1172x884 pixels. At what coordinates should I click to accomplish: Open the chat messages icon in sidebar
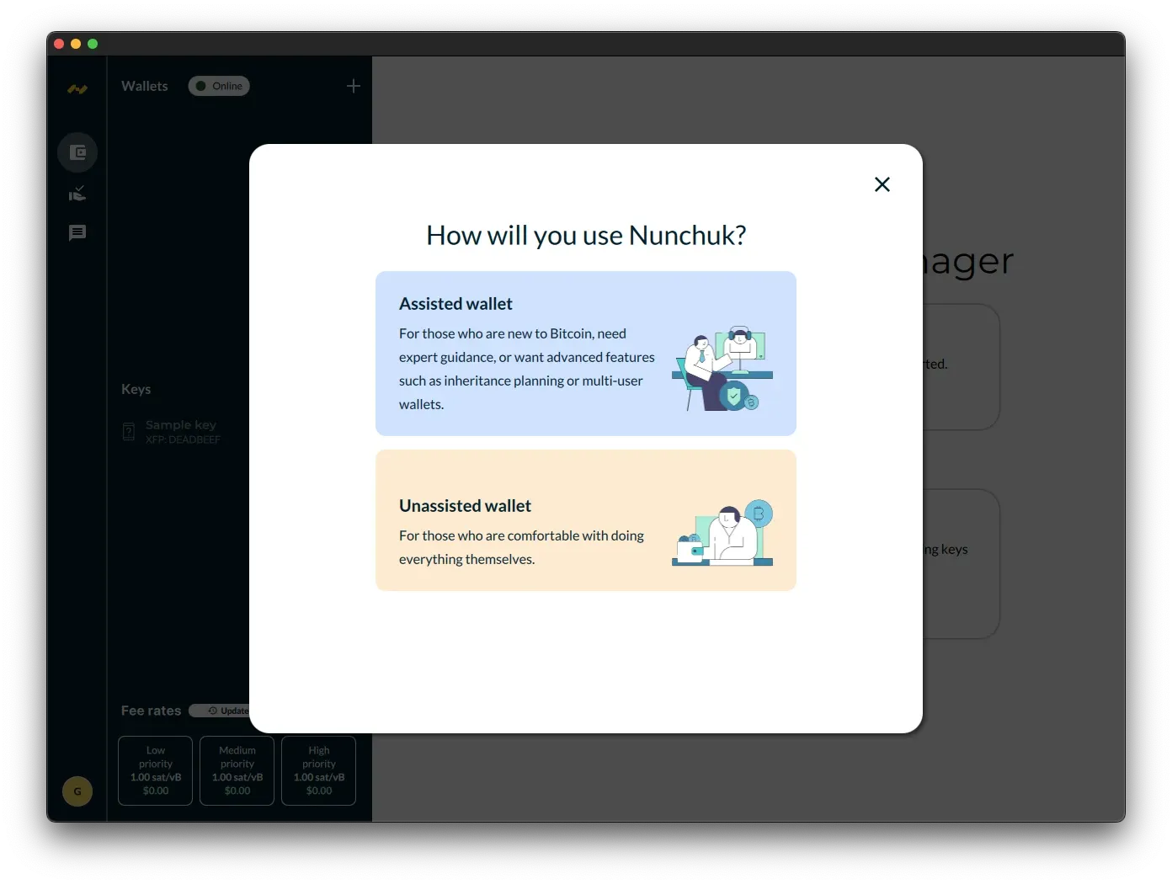click(x=77, y=233)
